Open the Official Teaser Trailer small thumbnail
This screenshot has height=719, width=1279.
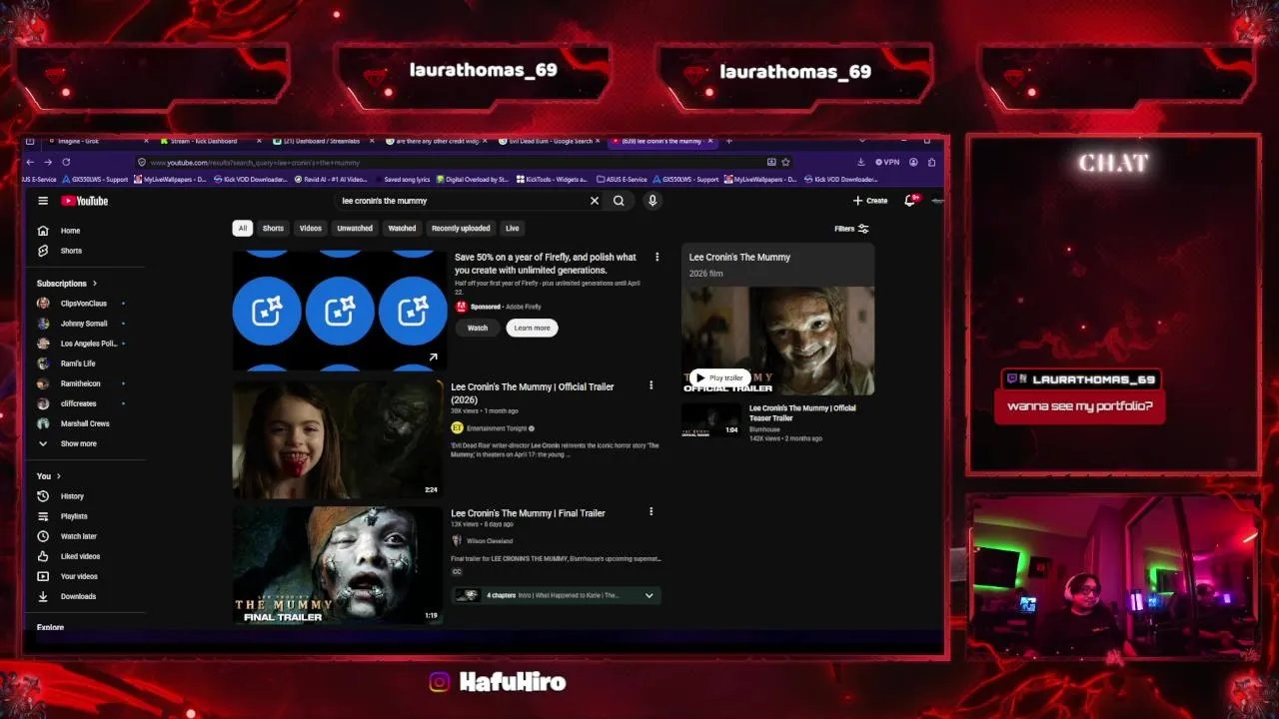[x=711, y=420]
